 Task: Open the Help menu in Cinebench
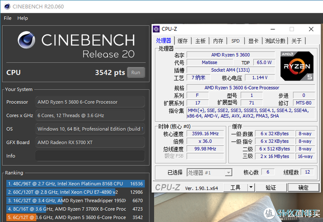click(22, 18)
